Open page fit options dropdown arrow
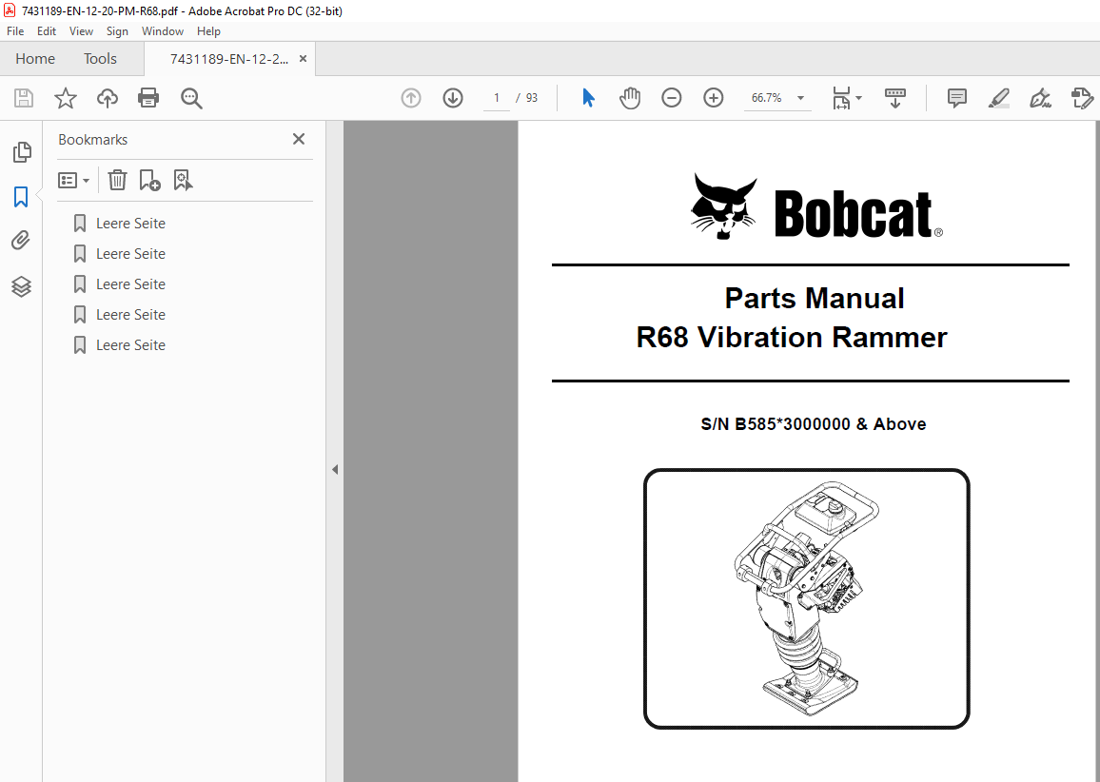Screen dimensions: 1100x782 [x=858, y=98]
